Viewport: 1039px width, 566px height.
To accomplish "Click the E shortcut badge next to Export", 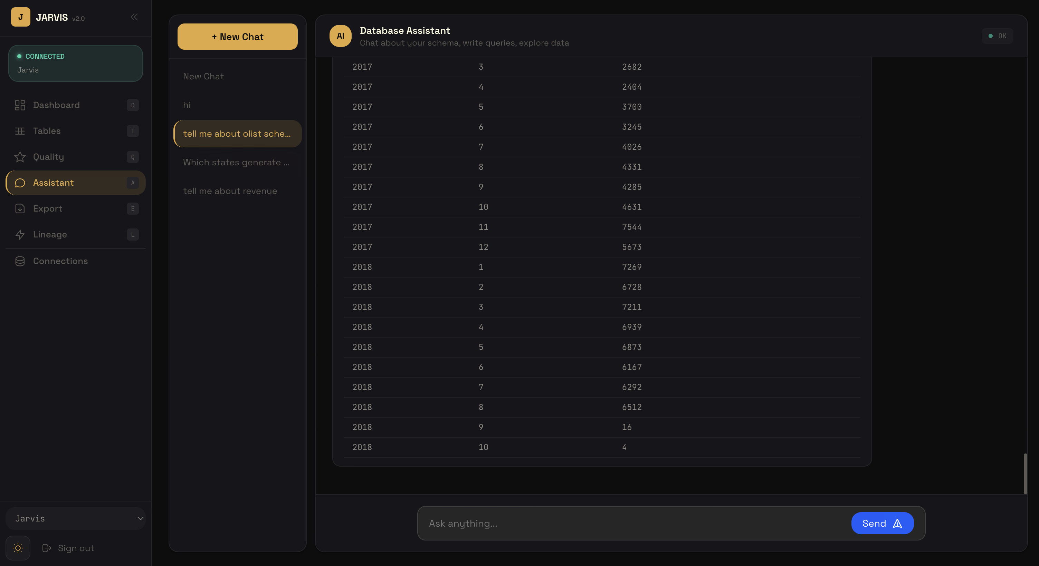I will click(133, 209).
